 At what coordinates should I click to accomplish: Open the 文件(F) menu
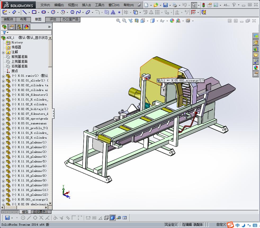45,5
